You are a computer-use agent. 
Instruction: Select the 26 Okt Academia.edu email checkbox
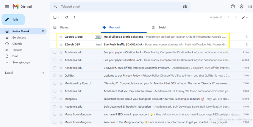coord(55,60)
